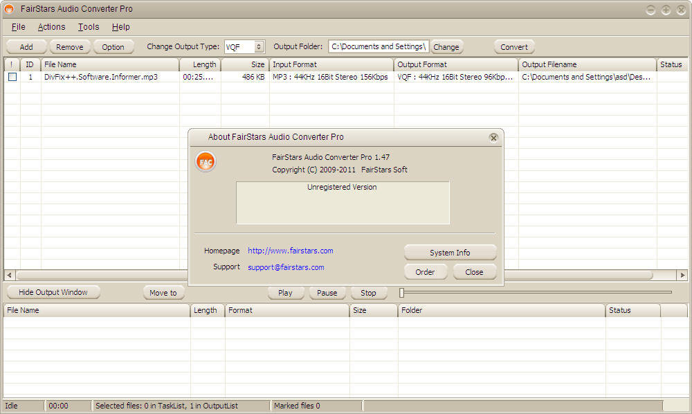Click the FairStars app icon in title bar
Screen dimensions: 692x414
click(9, 9)
